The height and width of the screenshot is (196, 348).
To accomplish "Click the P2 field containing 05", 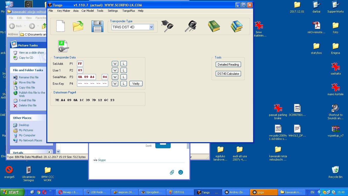I will (x=80, y=70).
